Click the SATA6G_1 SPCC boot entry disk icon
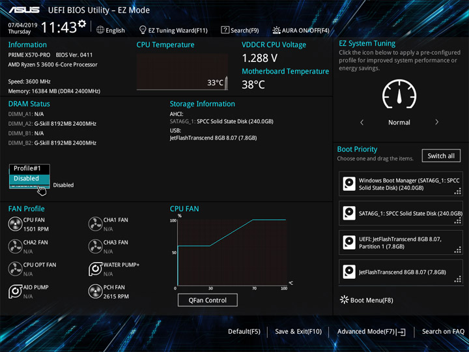Viewport: 469px width, 352px height. 349,213
